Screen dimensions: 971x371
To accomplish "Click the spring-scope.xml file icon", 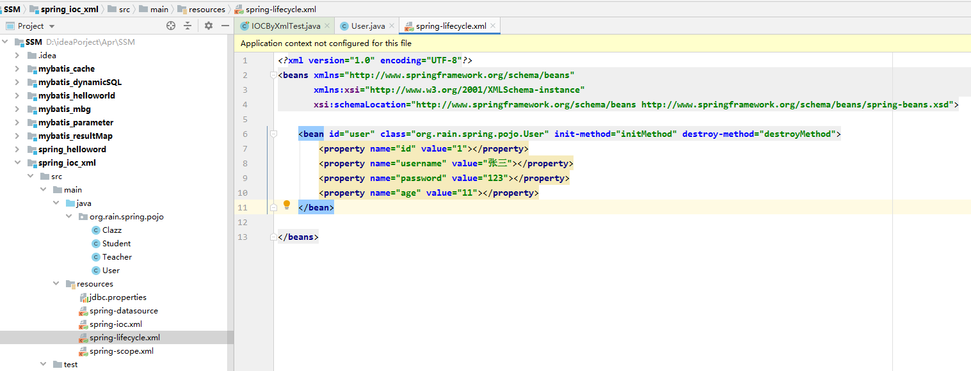I will (x=83, y=351).
